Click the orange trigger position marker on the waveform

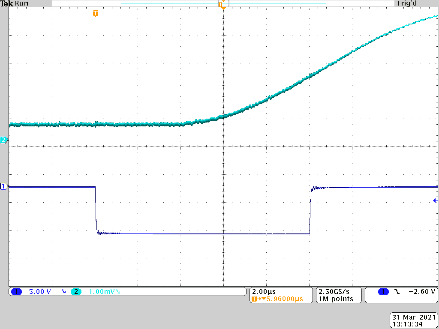click(x=96, y=13)
